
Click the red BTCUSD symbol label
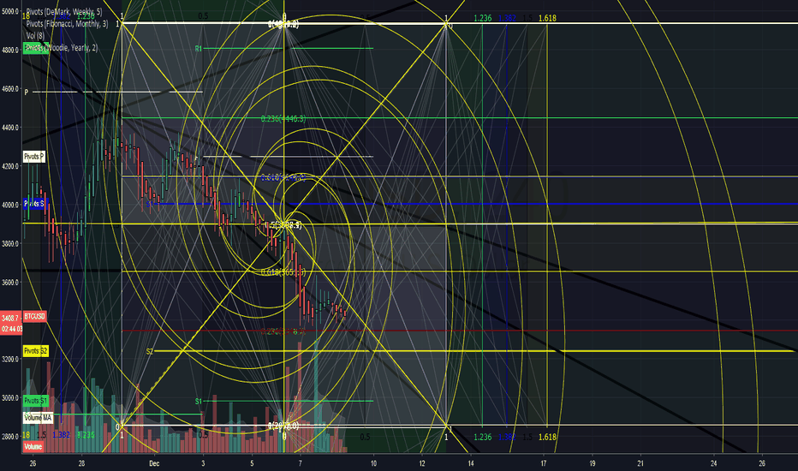click(x=34, y=317)
